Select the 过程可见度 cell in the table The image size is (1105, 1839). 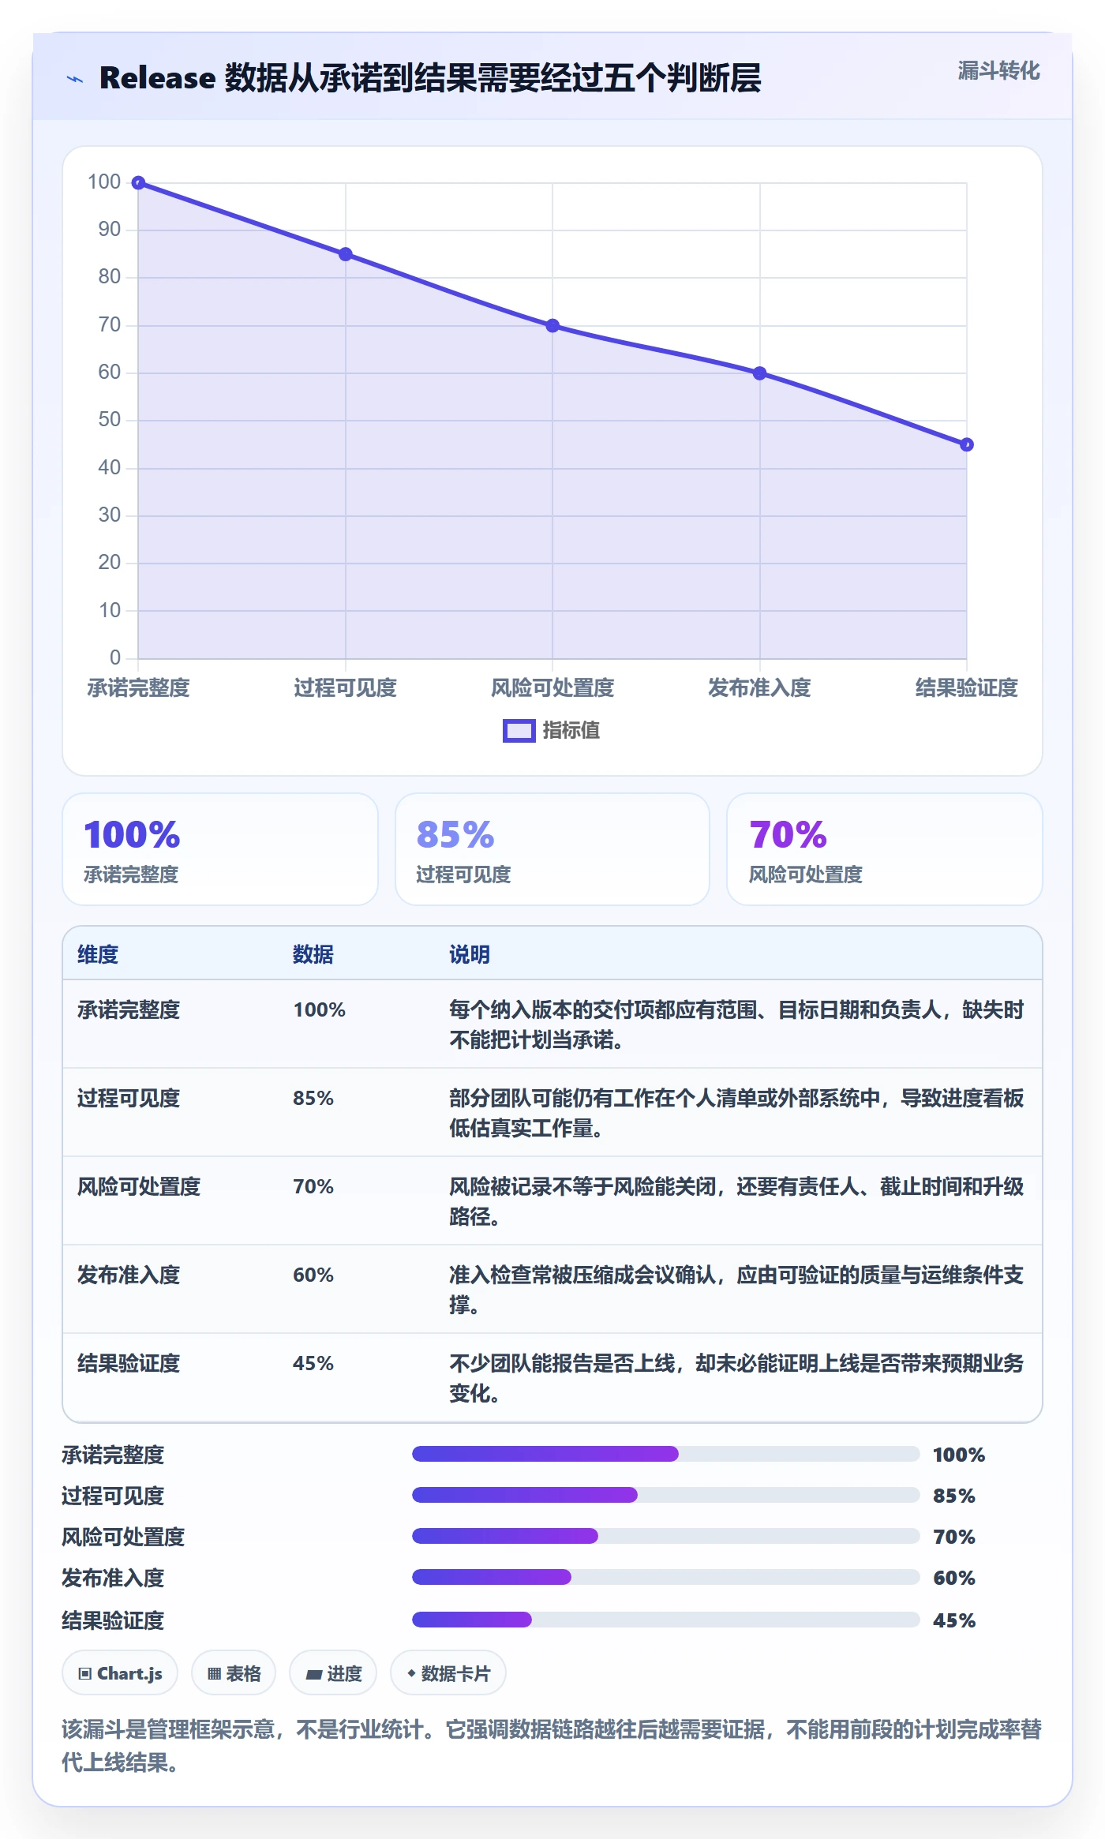pos(129,1098)
